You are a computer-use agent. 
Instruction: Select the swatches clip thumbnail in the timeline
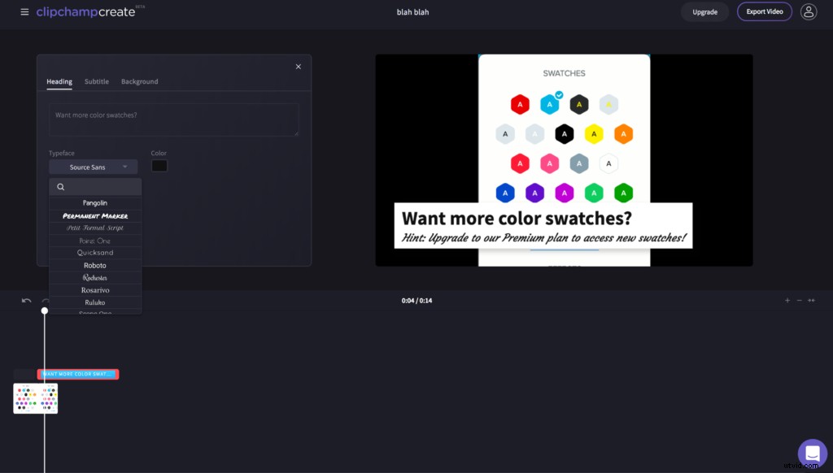click(x=35, y=398)
